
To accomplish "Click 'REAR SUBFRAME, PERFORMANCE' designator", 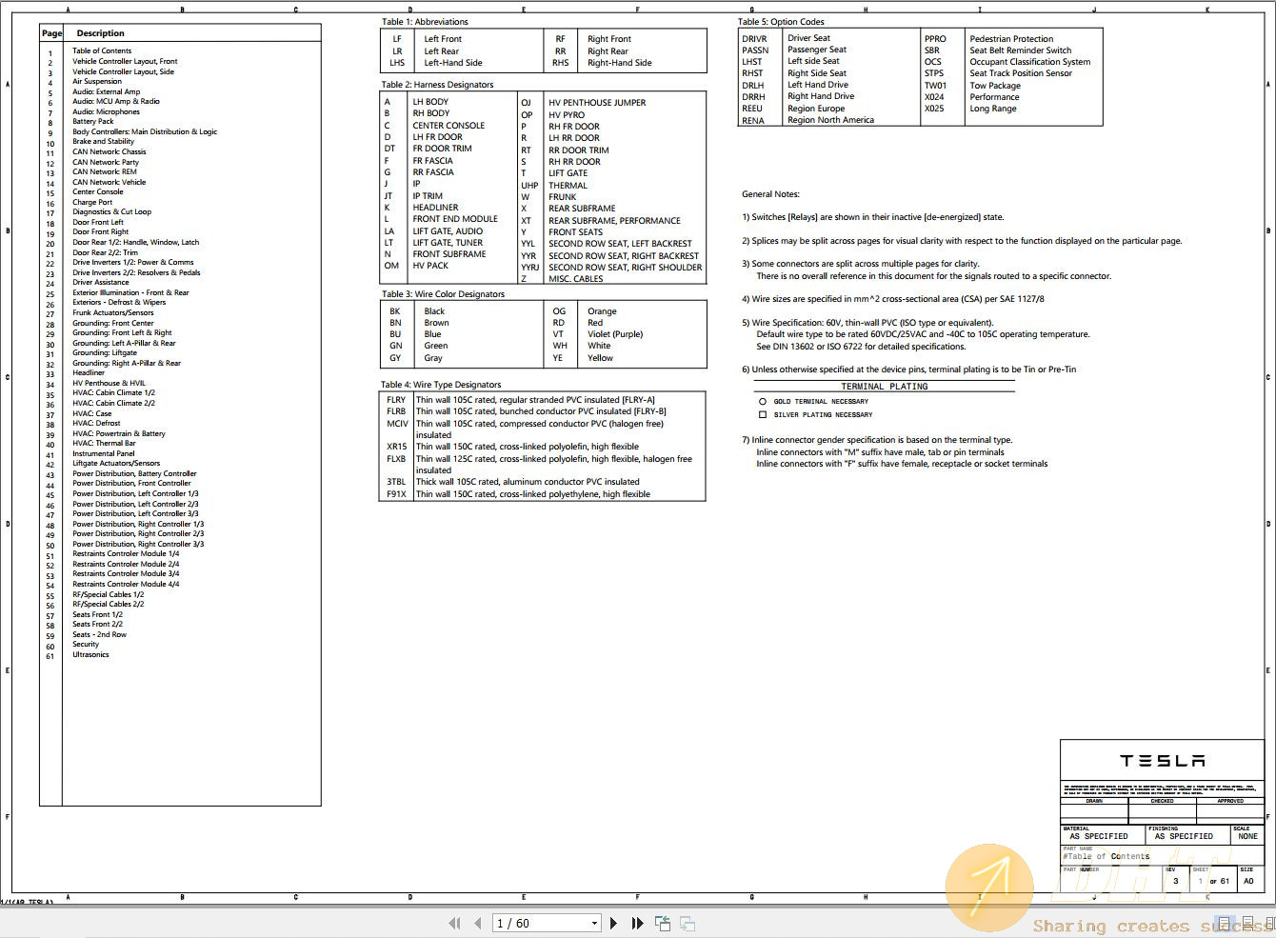I will tap(614, 220).
